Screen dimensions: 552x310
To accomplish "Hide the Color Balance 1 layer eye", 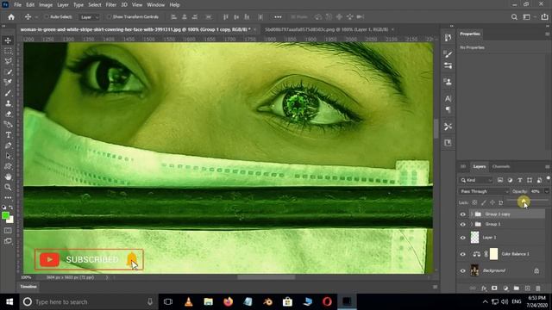I will tap(462, 254).
